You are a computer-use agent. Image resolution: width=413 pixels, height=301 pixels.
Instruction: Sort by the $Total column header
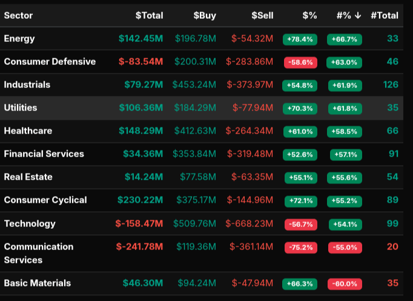click(149, 15)
